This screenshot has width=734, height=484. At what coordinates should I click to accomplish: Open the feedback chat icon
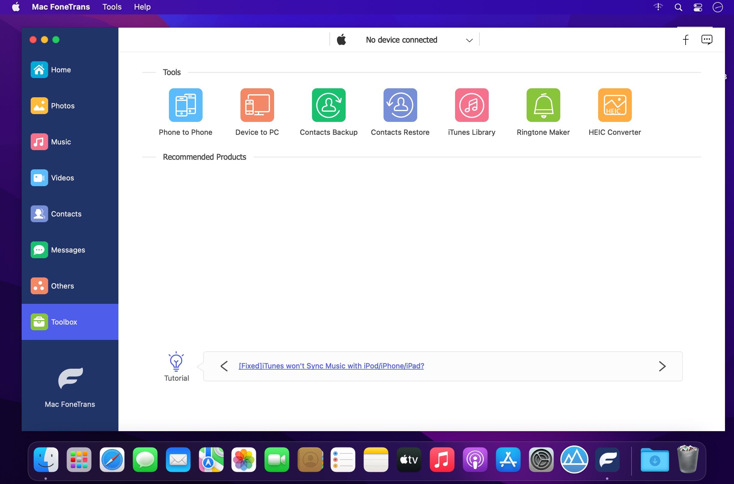707,40
